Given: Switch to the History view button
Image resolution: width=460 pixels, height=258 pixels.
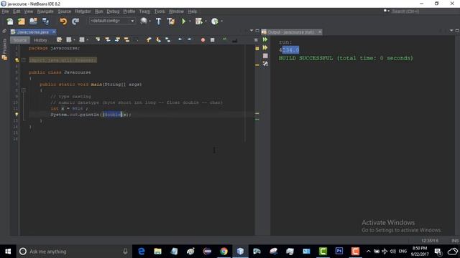Looking at the screenshot, I should click(x=40, y=40).
